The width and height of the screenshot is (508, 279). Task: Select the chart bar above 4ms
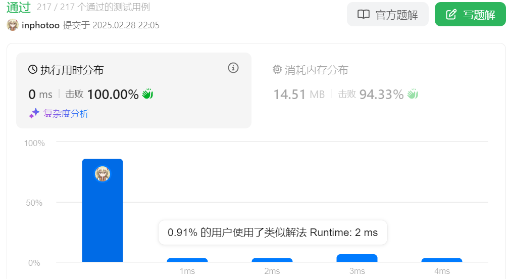(442, 260)
